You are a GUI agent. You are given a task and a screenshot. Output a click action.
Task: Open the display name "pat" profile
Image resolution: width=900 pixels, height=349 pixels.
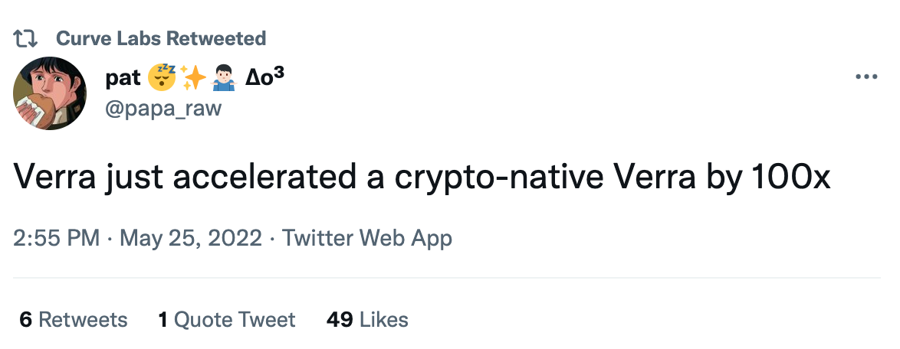pyautogui.click(x=123, y=77)
